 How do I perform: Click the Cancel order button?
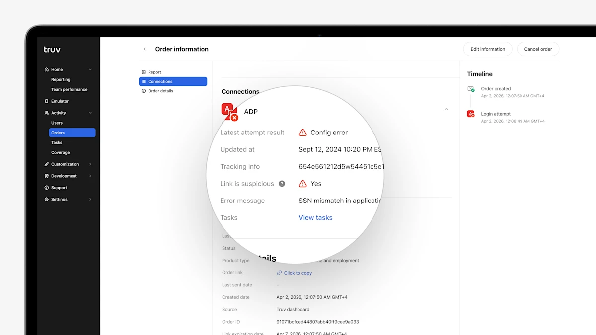point(538,49)
